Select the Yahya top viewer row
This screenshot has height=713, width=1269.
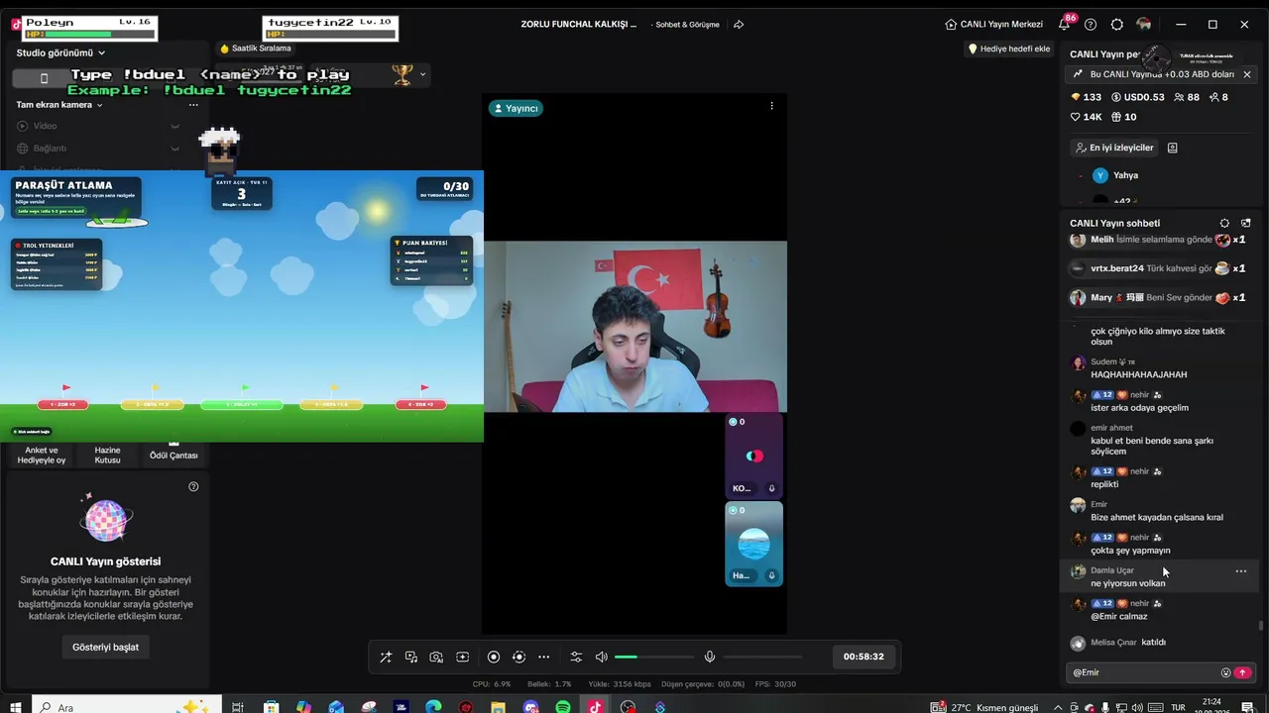1162,175
